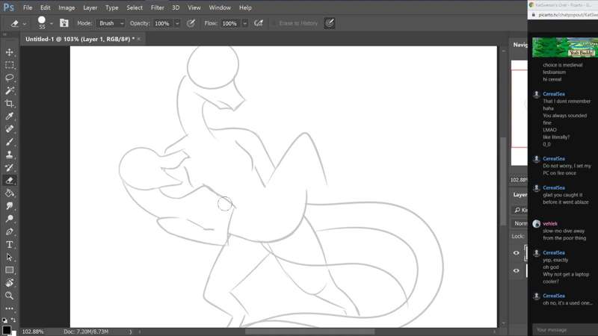Viewport: 598px width, 336px height.
Task: Click the foreground color swatch
Action: pos(7,330)
